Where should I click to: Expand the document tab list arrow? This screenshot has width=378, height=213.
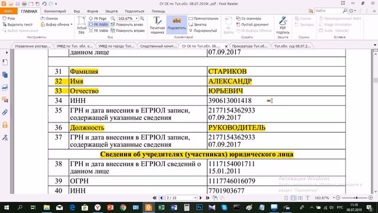375,45
